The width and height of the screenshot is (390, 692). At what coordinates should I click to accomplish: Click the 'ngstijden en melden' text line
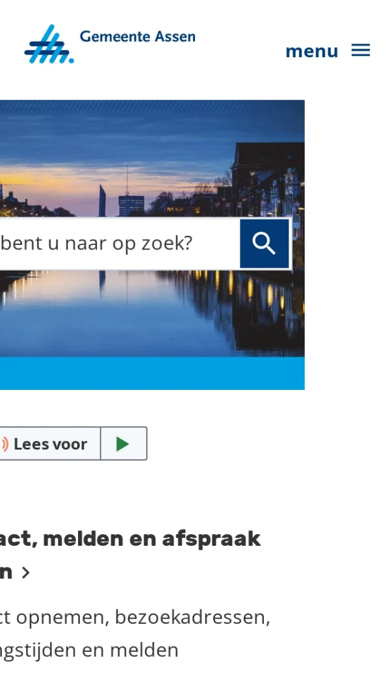(x=89, y=650)
